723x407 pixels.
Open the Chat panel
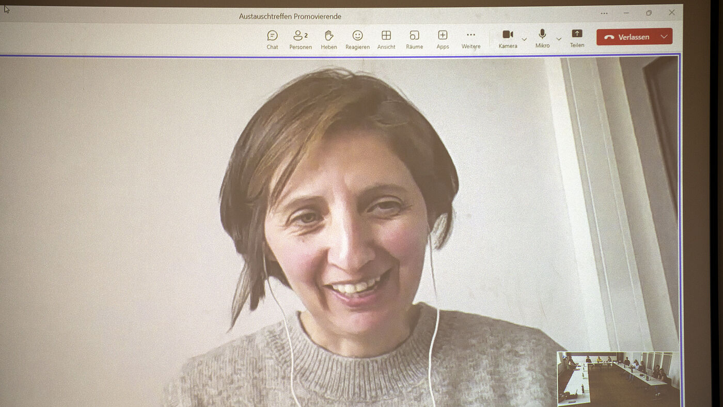tap(272, 39)
